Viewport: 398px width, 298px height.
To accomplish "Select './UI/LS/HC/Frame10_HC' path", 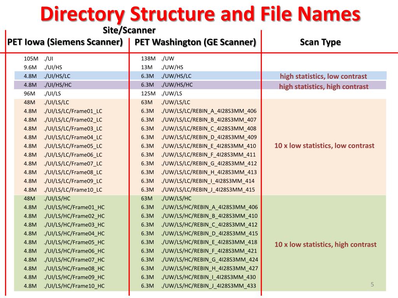I will pyautogui.click(x=74, y=286).
